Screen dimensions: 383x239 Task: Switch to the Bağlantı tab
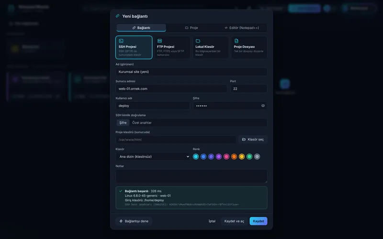(x=141, y=28)
